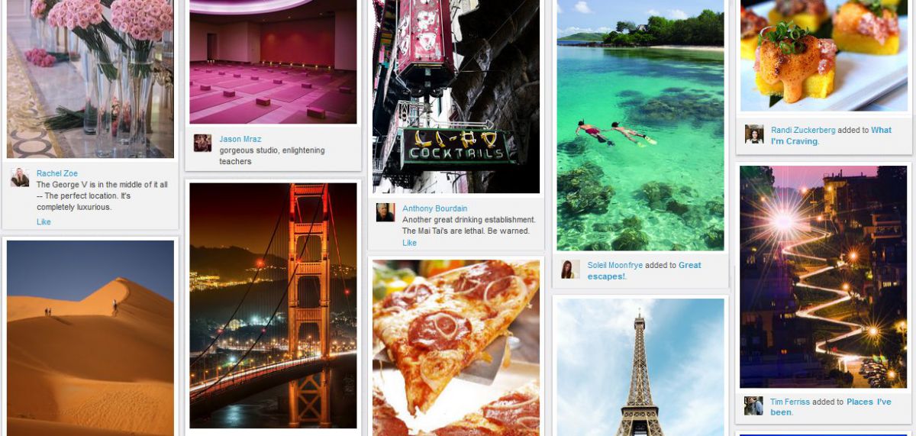Screen dimensions: 916x436
Task: Open the pepperoni pizza photo
Action: tap(456, 348)
